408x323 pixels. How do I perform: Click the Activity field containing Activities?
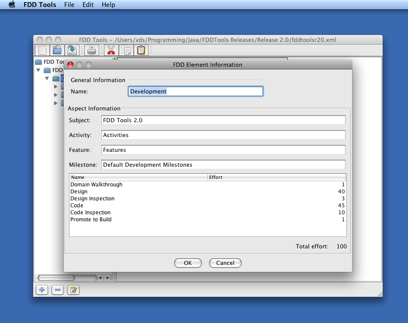coord(223,135)
